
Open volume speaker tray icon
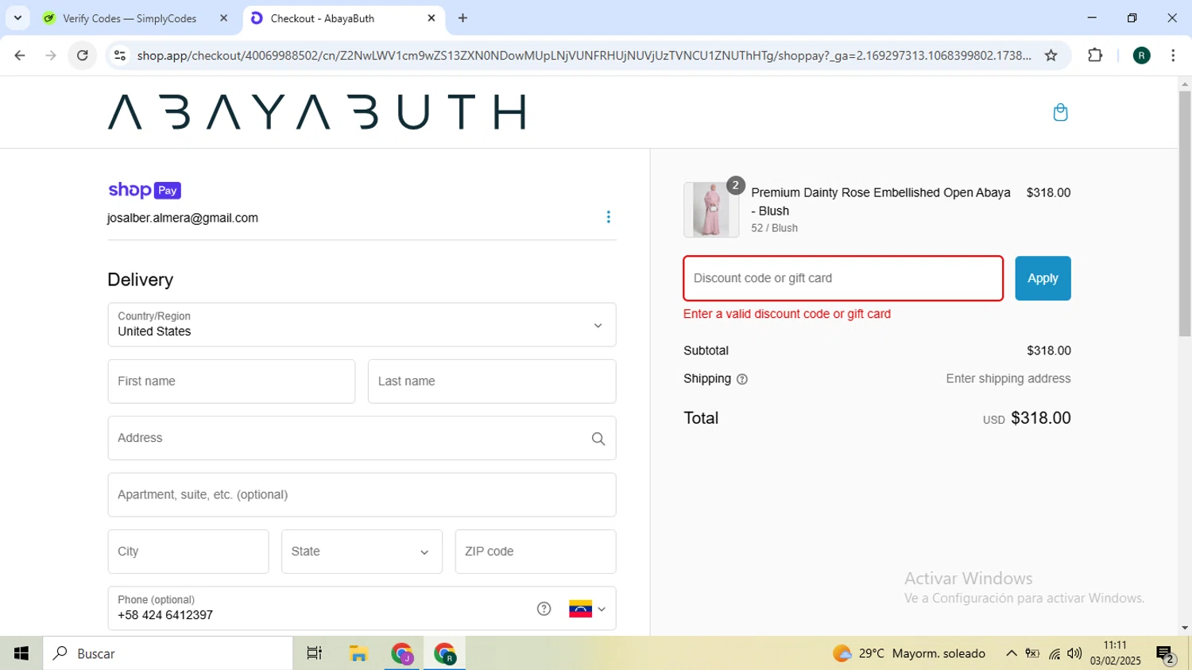point(1075,653)
